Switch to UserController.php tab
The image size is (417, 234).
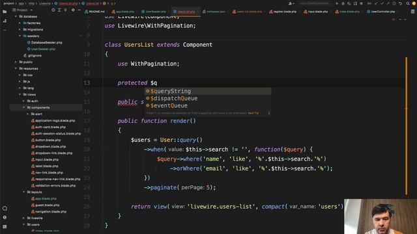point(381,12)
